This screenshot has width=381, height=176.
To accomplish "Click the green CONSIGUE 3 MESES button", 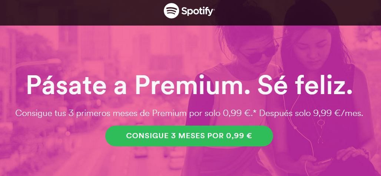I will tap(189, 136).
